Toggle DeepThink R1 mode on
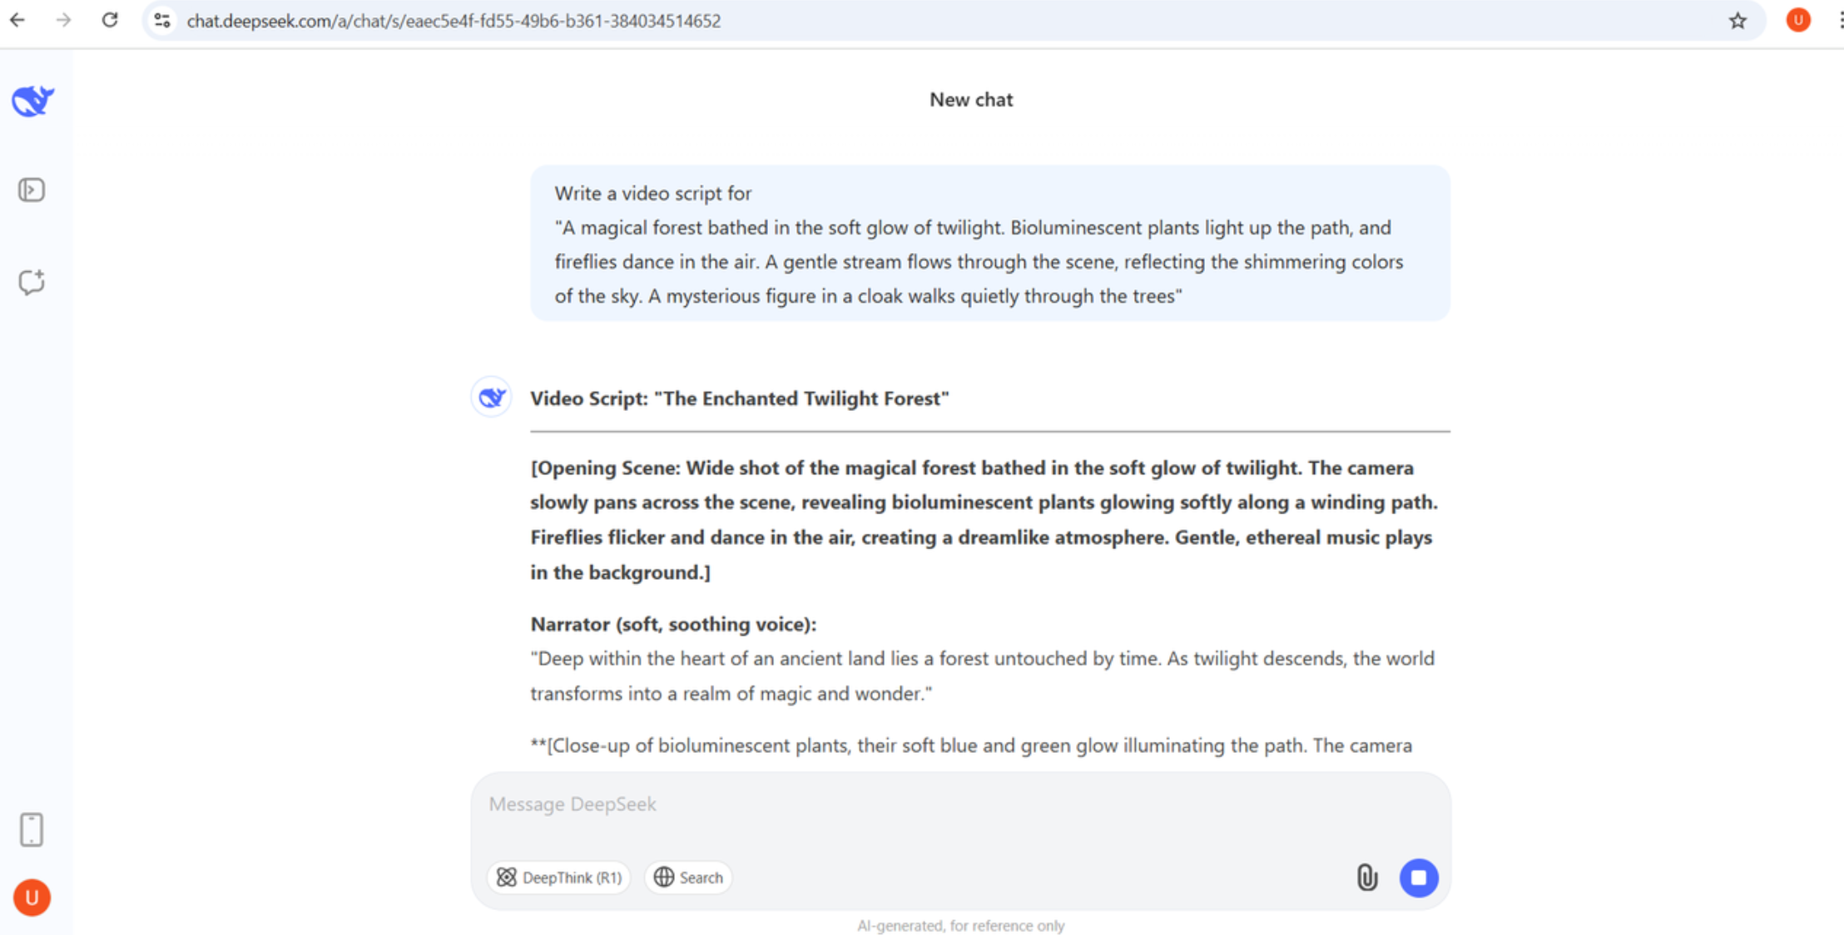The height and width of the screenshot is (935, 1844). [558, 877]
